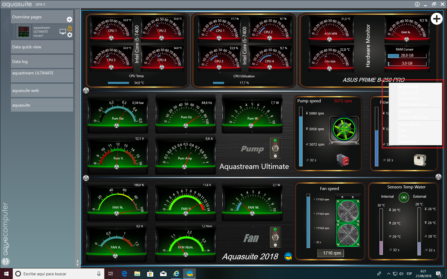
Task: Expand the aquasuite web section
Action: coord(42,91)
